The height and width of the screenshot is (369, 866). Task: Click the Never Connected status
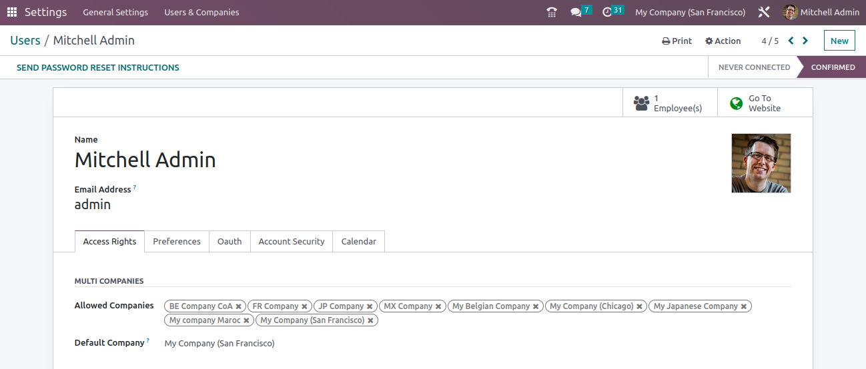(x=754, y=67)
